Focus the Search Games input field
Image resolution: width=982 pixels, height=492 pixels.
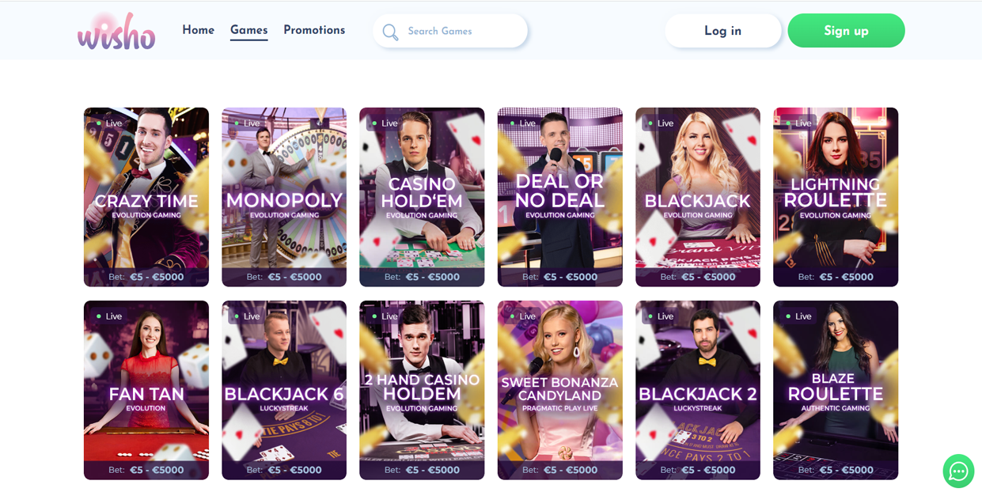450,31
